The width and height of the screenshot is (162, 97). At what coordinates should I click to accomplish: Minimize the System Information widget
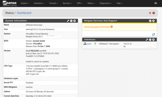pyautogui.click(x=71, y=21)
